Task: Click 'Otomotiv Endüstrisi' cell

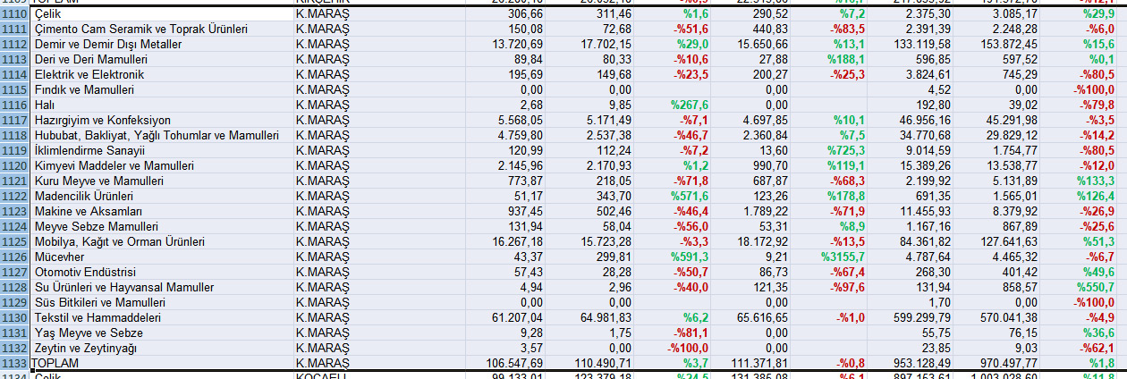Action: click(162, 273)
